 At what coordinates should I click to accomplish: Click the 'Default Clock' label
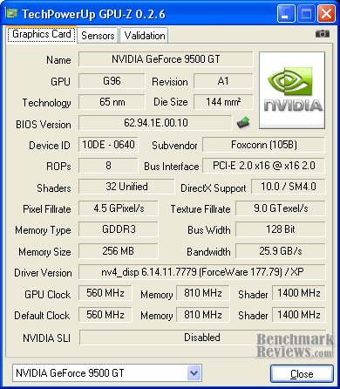tap(42, 316)
